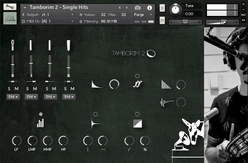Click the descending velocity bars icon

tap(166, 84)
